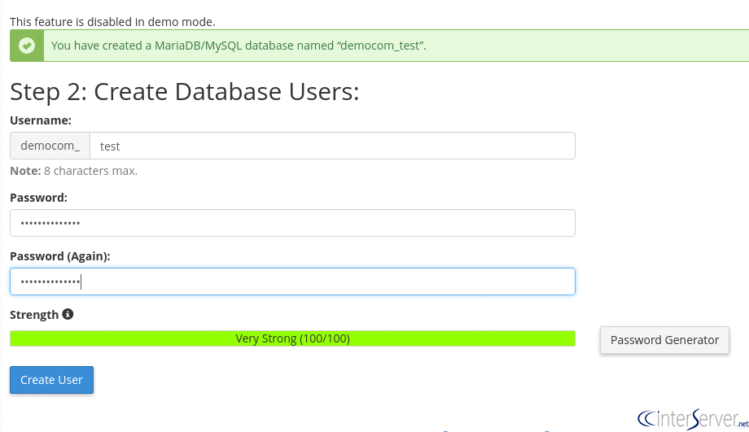749x432 pixels.
Task: Open the Strength info icon
Action: coord(68,314)
